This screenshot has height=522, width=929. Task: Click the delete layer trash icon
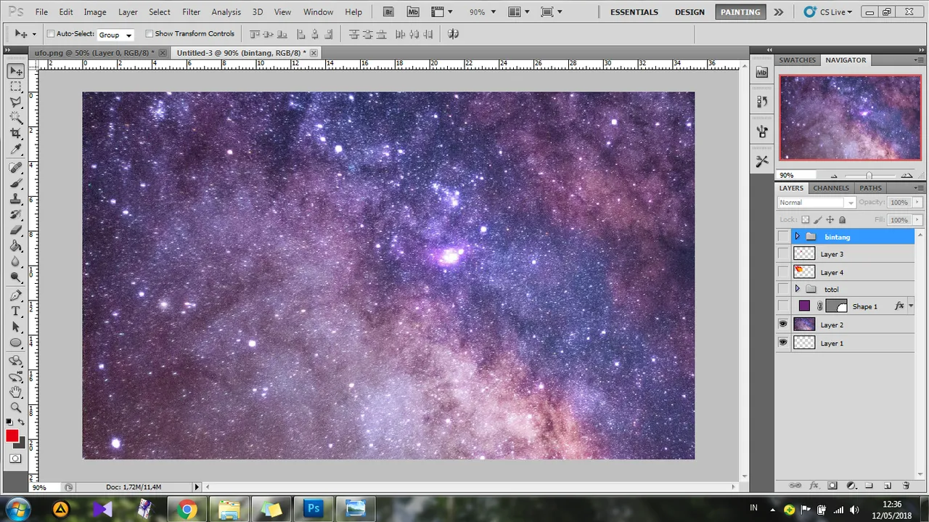(906, 485)
